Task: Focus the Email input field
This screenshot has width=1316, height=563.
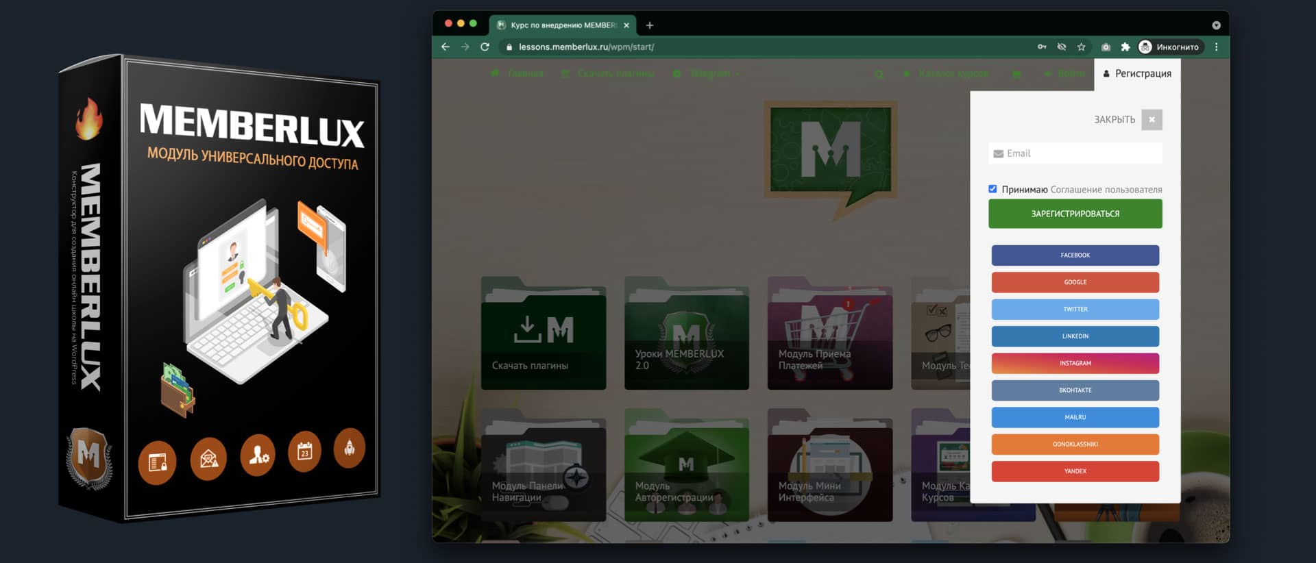Action: click(1075, 153)
